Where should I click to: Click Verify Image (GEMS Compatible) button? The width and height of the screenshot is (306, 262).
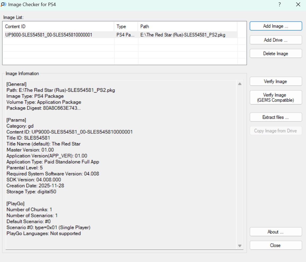point(276,97)
